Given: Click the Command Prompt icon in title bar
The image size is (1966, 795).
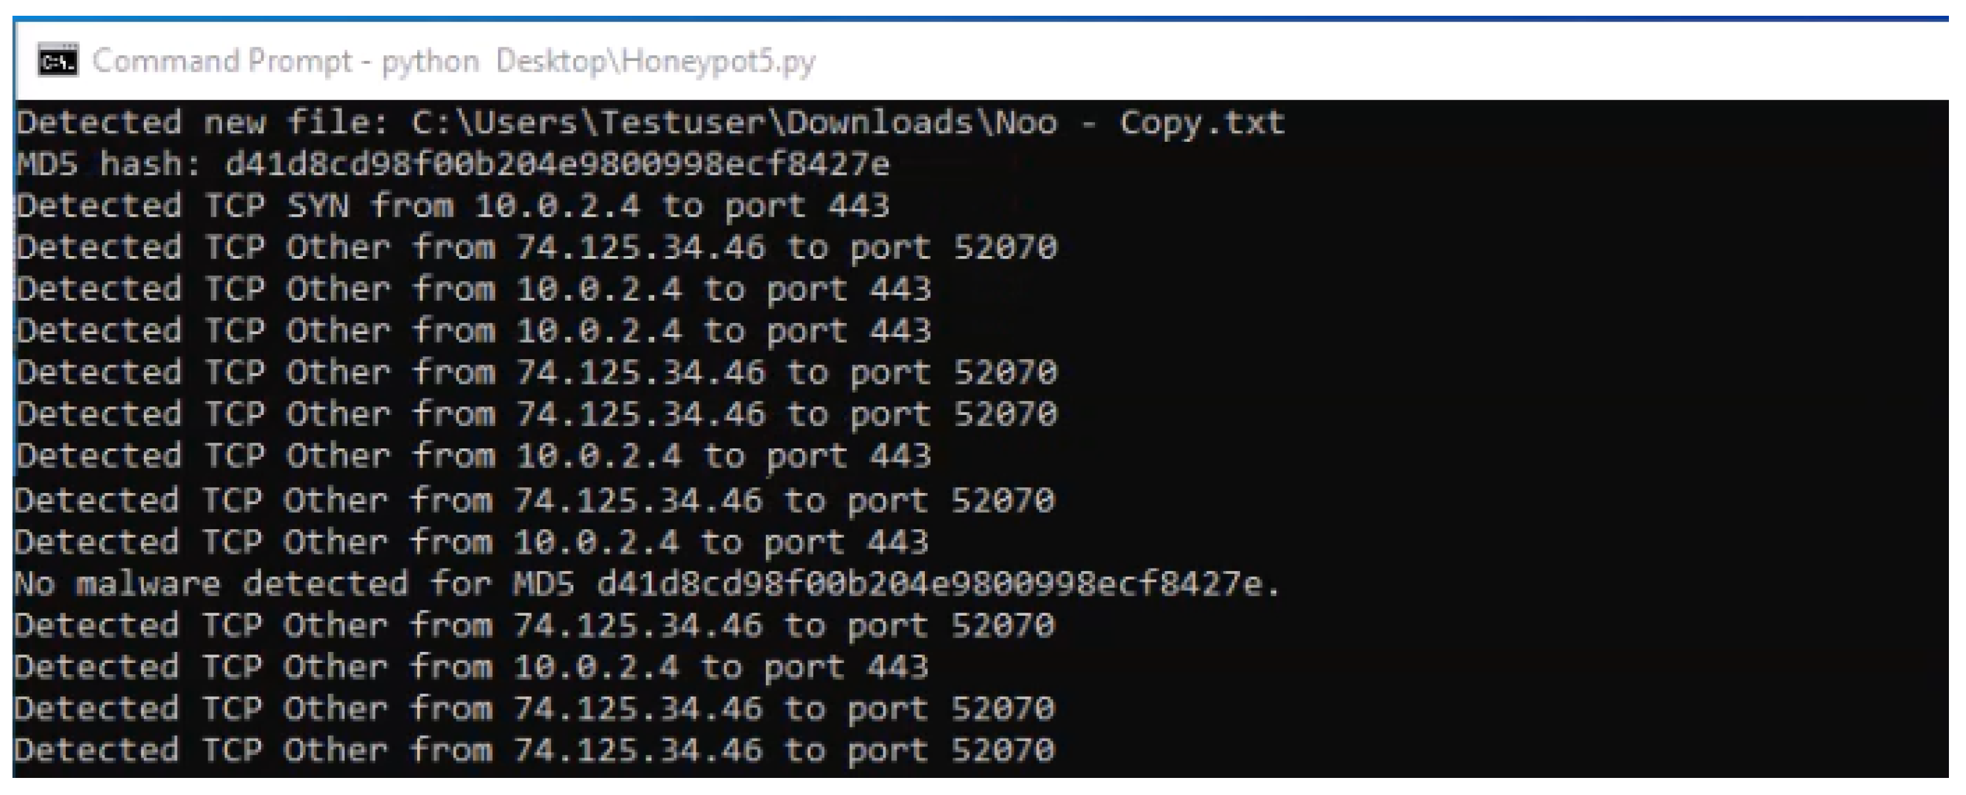Looking at the screenshot, I should click(58, 60).
